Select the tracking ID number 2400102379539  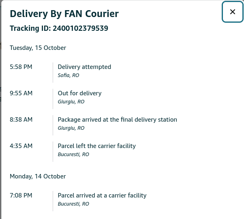click(80, 28)
